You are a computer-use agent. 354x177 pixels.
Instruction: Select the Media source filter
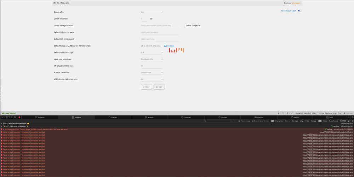pyautogui.click(x=325, y=121)
